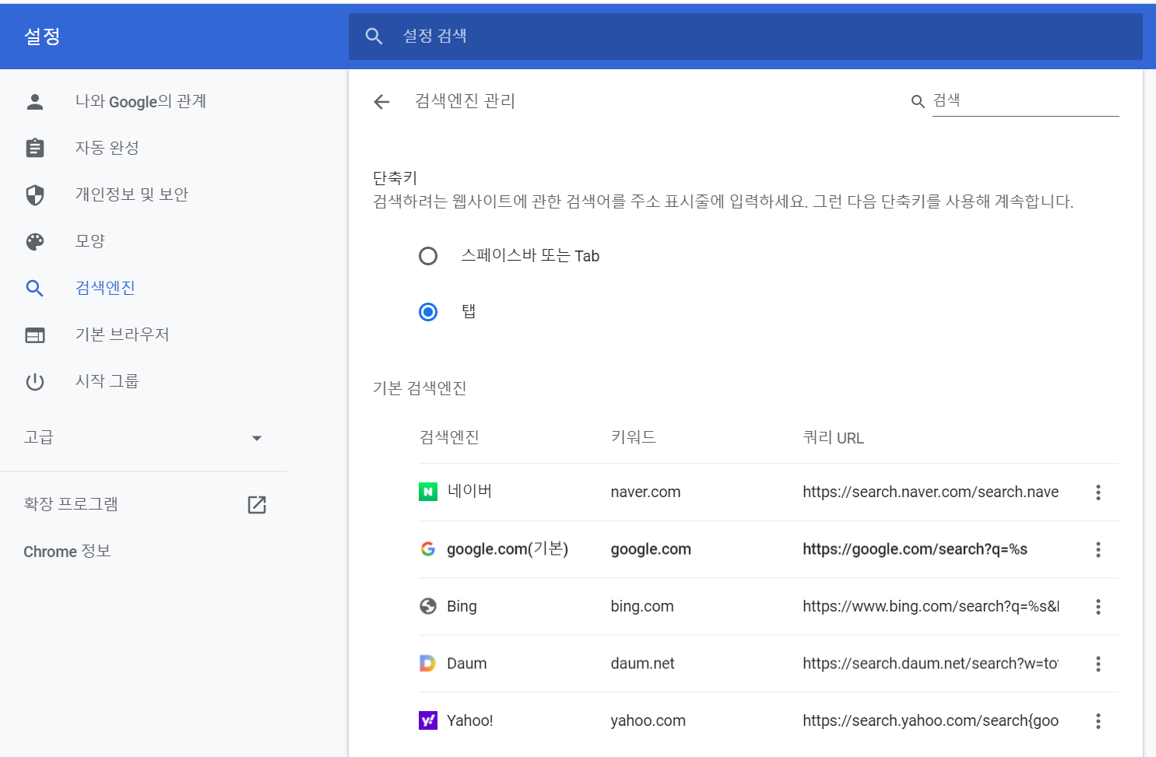This screenshot has height=757, width=1156.
Task: Click the Google G favicon
Action: (x=428, y=549)
